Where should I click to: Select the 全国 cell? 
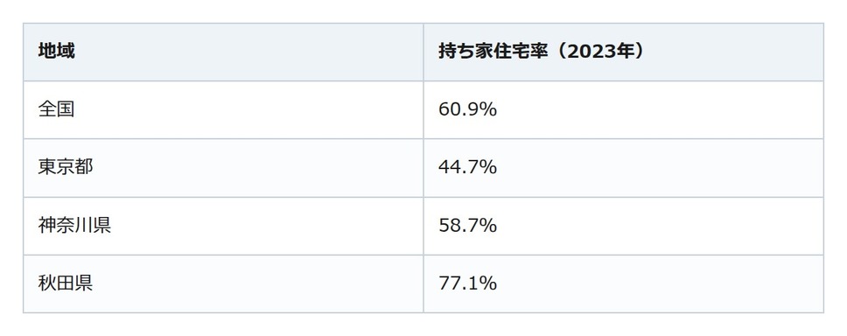(223, 110)
